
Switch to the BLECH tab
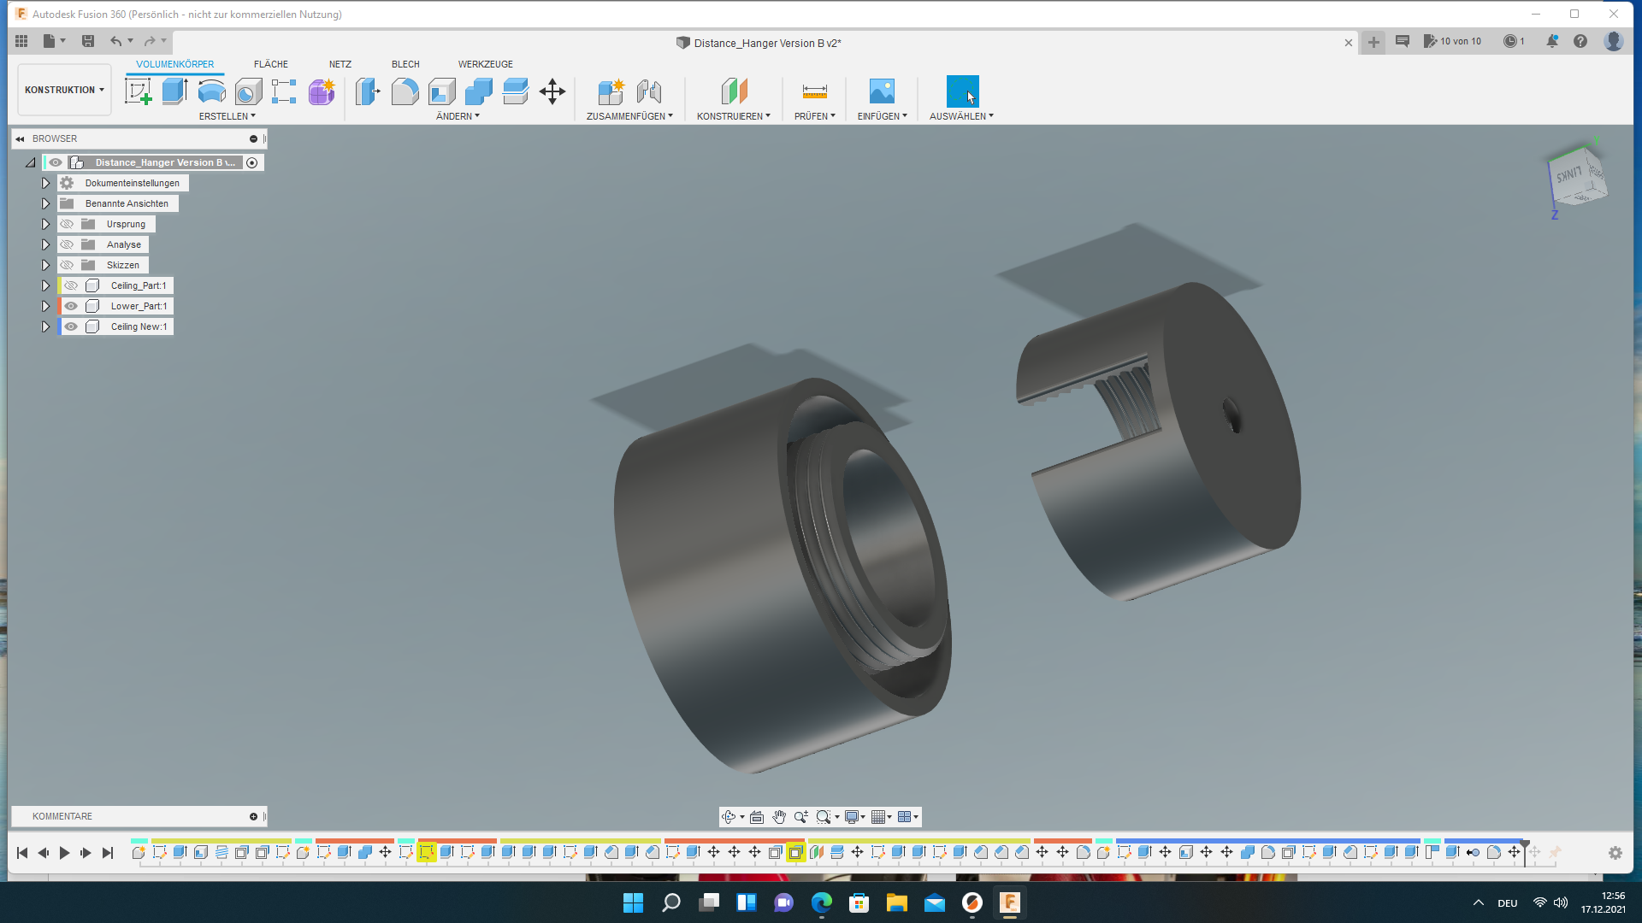[405, 64]
